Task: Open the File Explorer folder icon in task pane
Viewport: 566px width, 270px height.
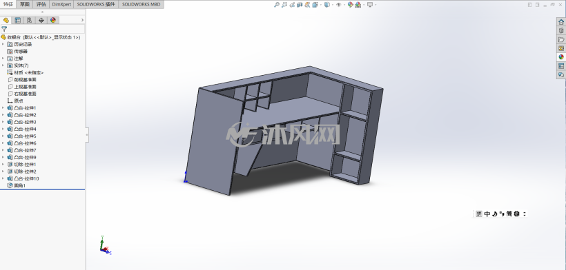Action: [561, 39]
